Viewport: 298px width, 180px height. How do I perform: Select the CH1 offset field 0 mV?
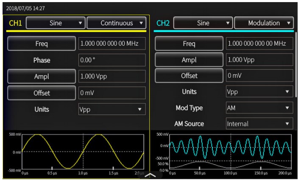[x=112, y=93]
